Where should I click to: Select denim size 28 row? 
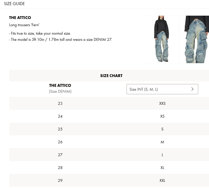[60, 168]
